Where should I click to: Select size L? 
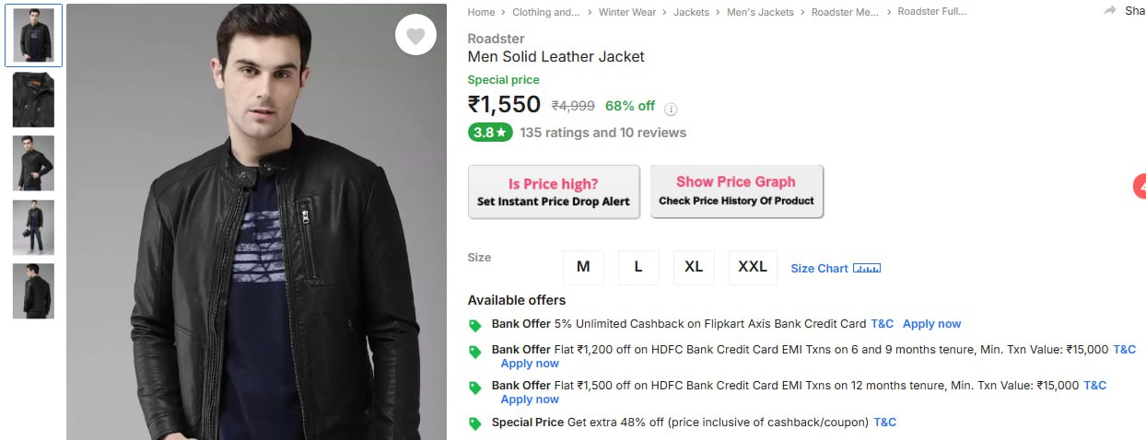[638, 267]
